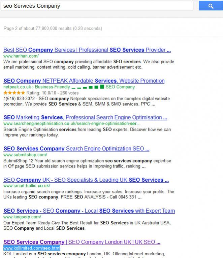The height and width of the screenshot is (258, 223).
Task: Click the www.harihan.com/ URL text
Action: tap(21, 56)
